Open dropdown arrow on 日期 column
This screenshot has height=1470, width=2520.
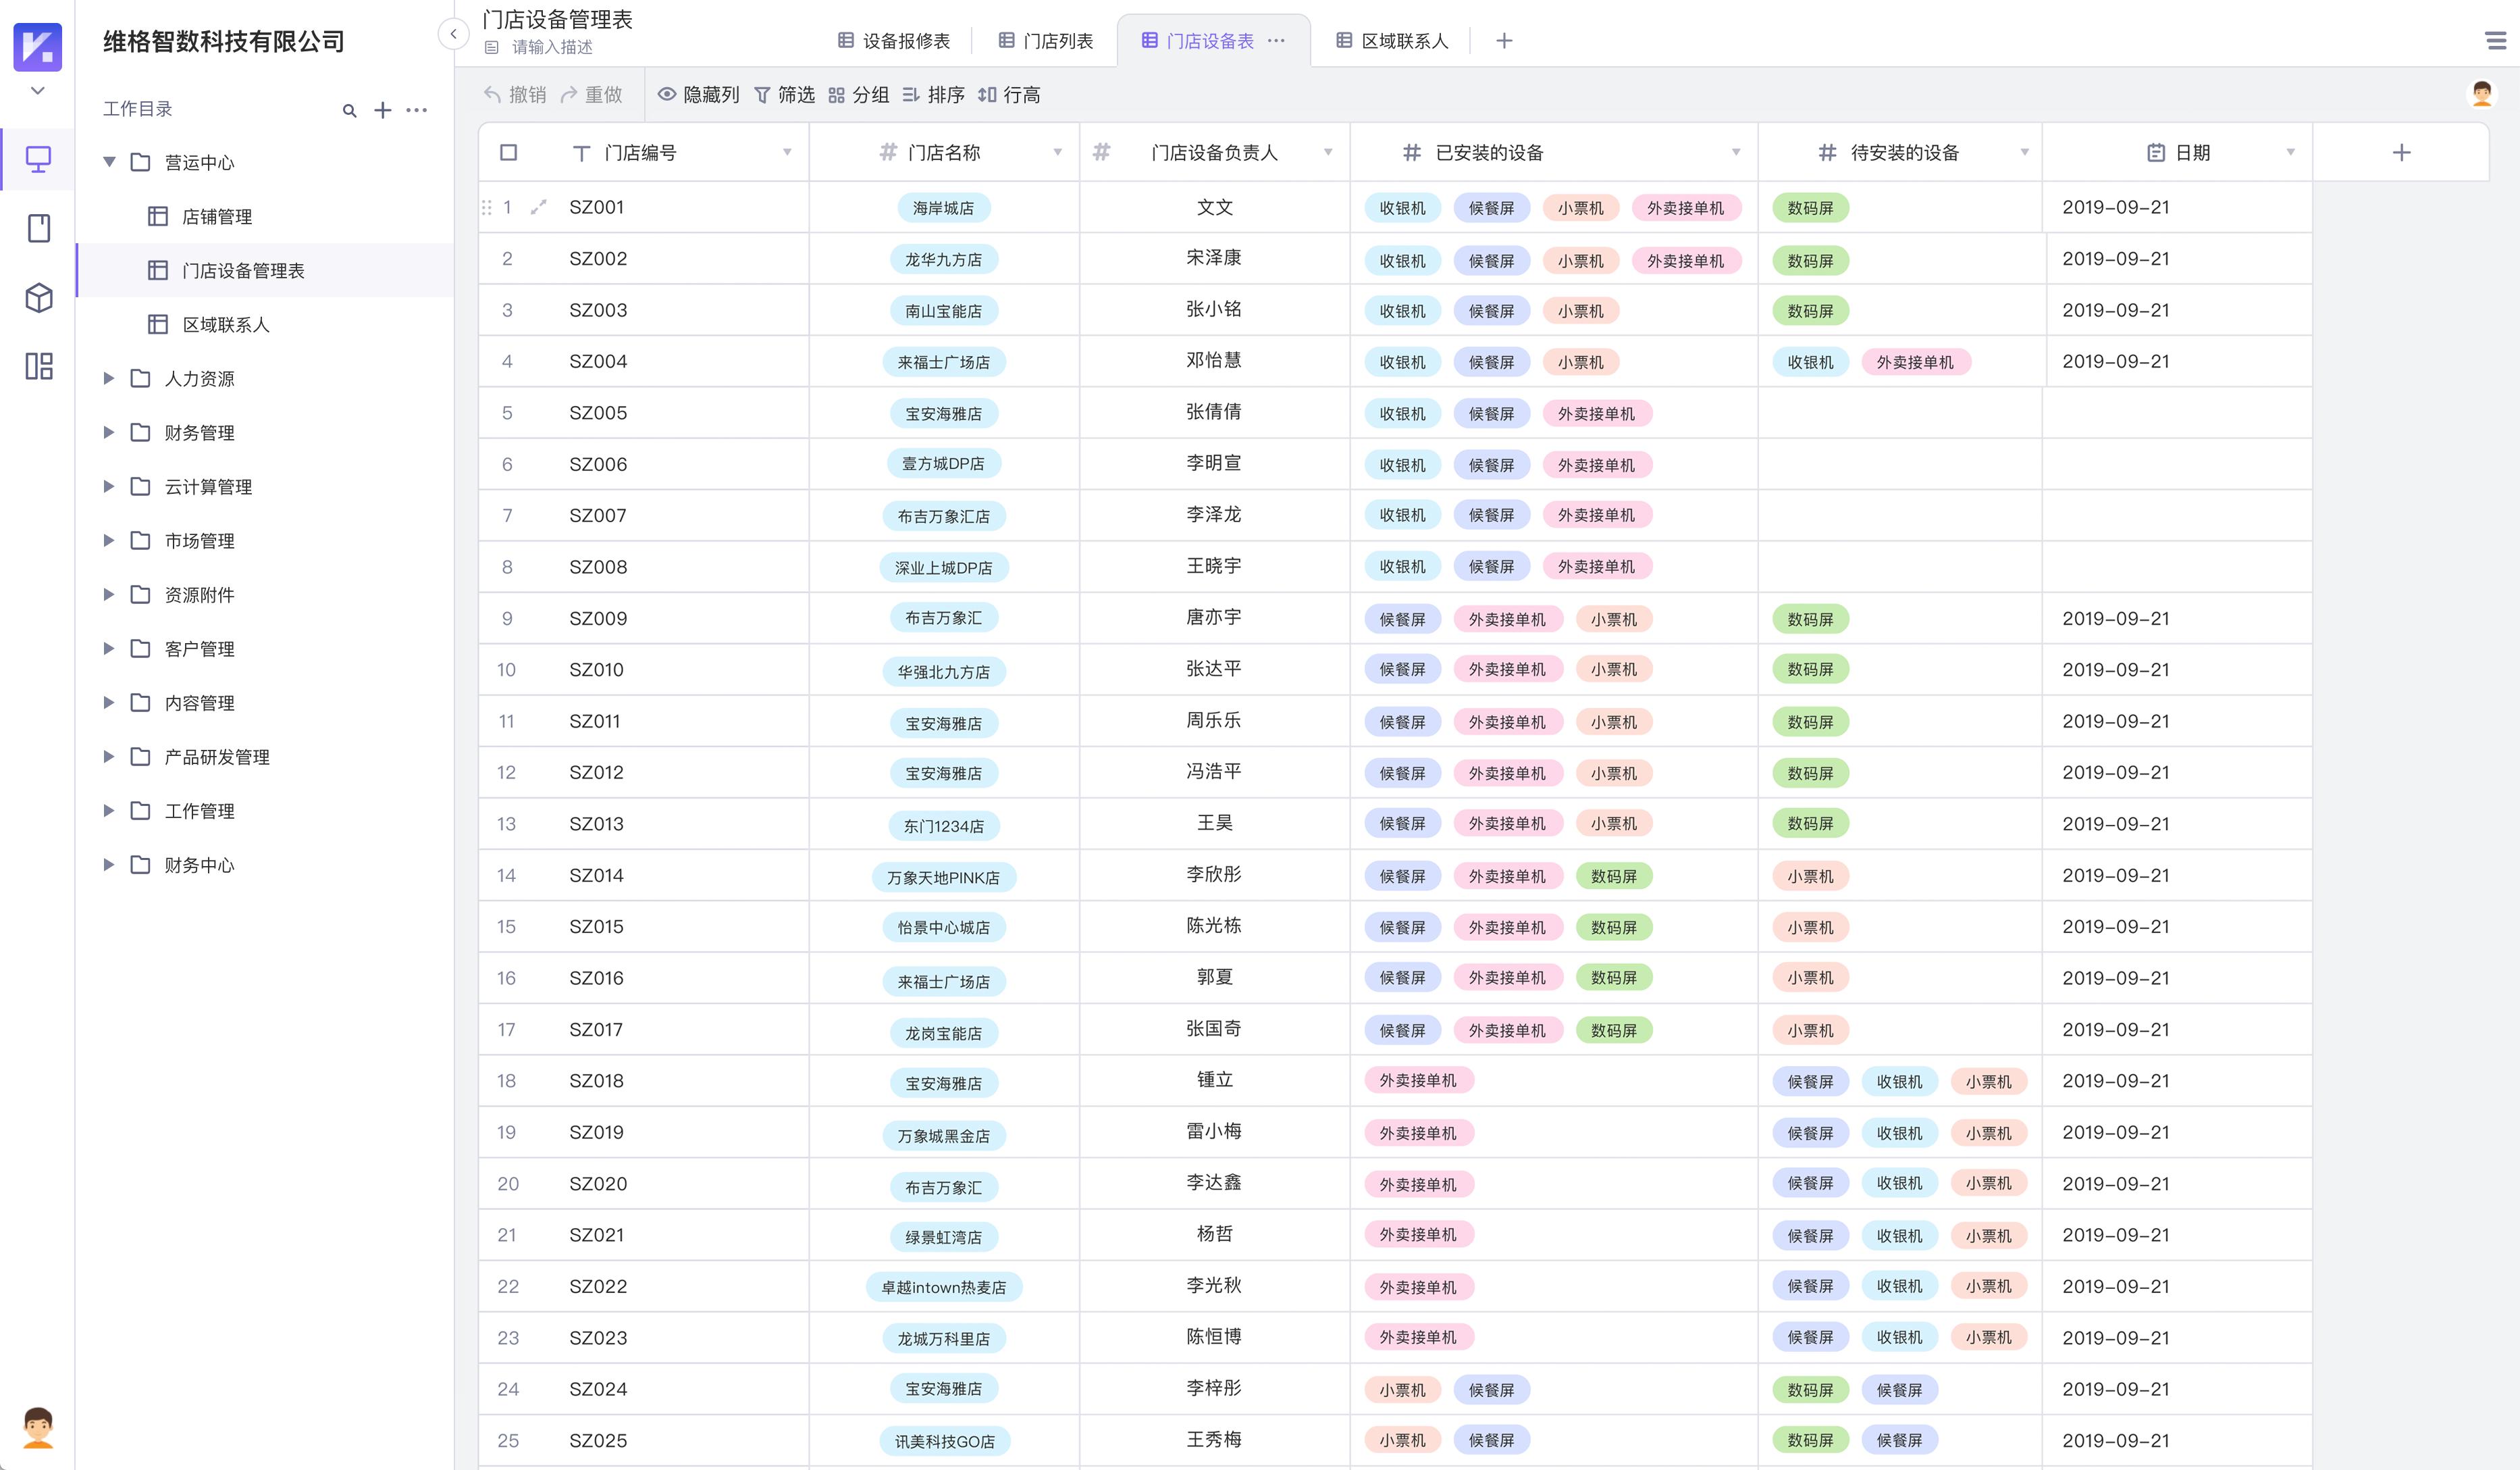(x=2290, y=152)
